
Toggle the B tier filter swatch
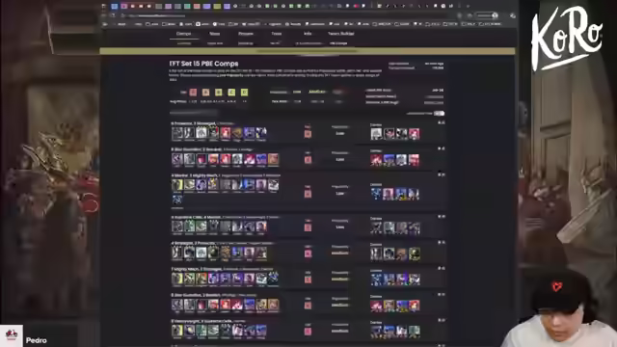(219, 93)
